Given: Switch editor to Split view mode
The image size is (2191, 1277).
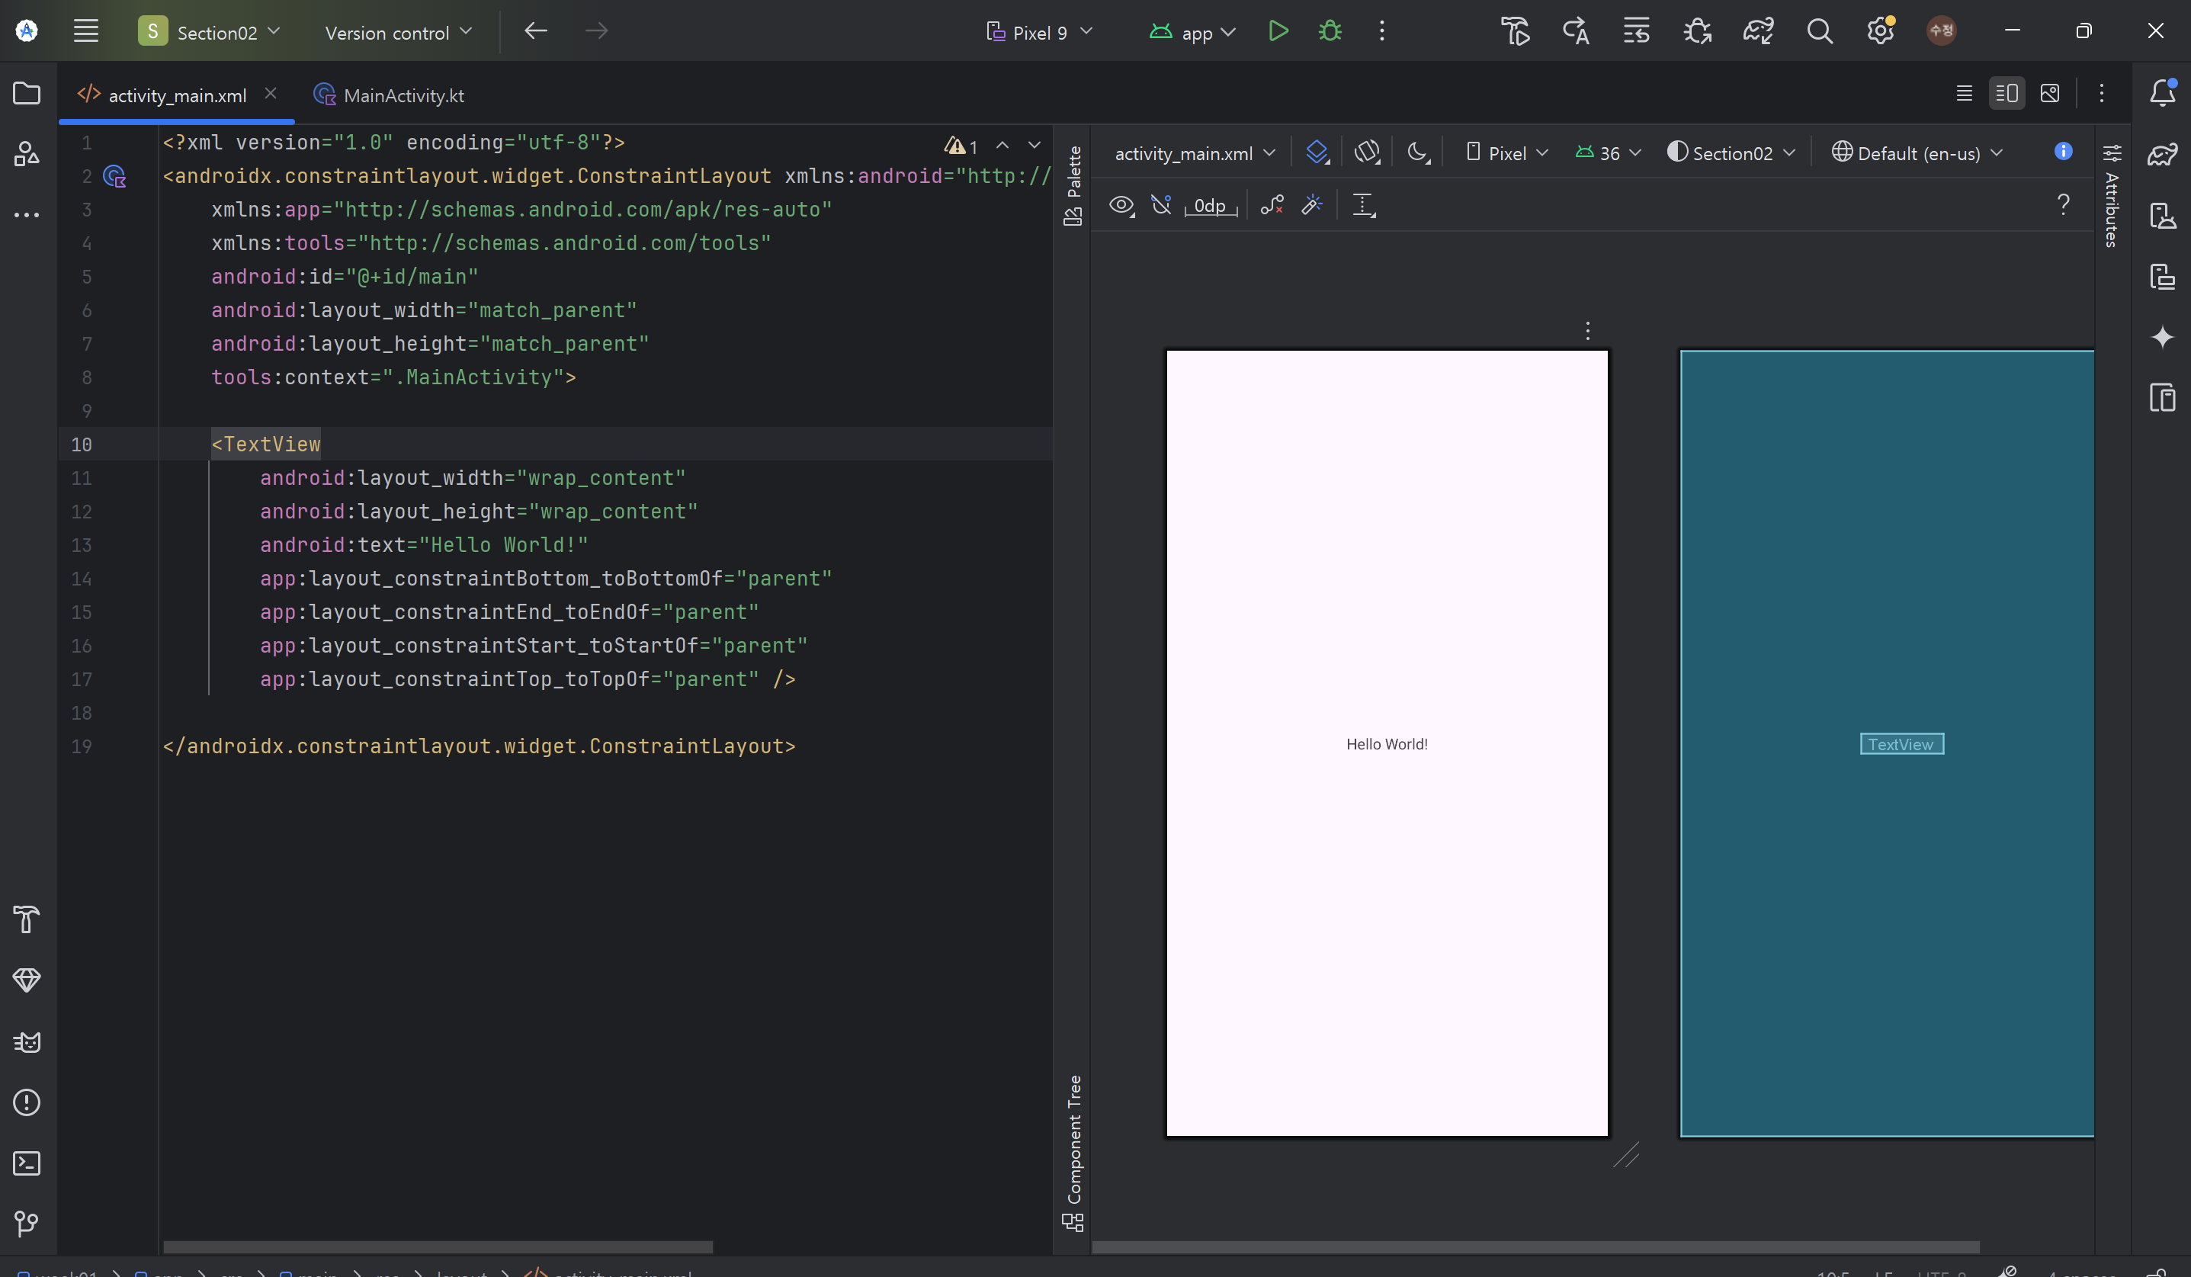Looking at the screenshot, I should coord(2007,93).
